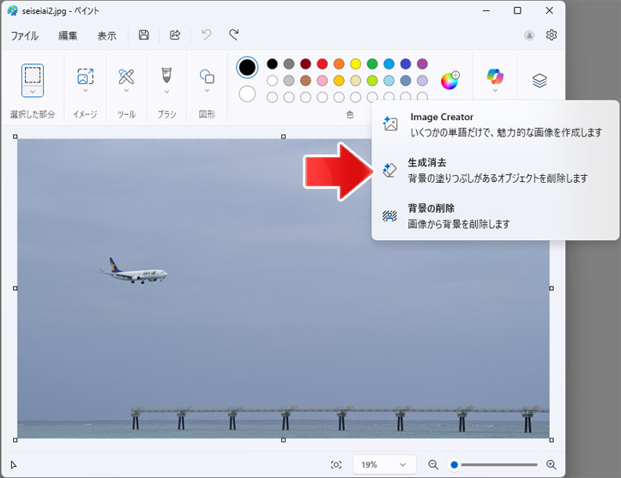Click the top-left canvas resize handle
Screen dimensions: 621x478
point(15,136)
